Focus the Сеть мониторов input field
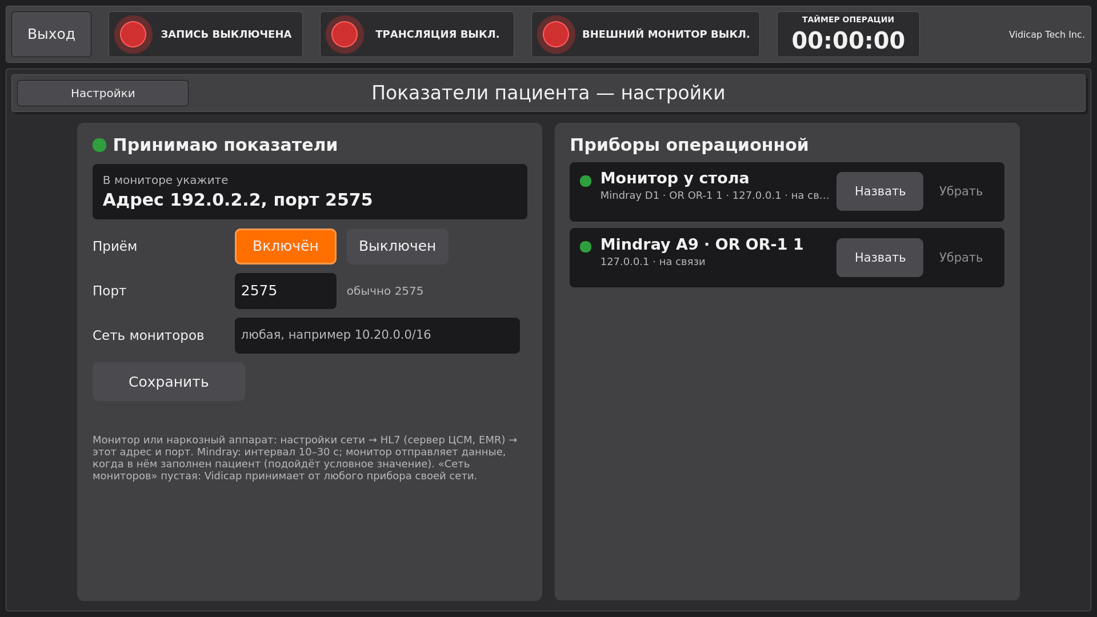This screenshot has width=1097, height=617. coord(377,335)
